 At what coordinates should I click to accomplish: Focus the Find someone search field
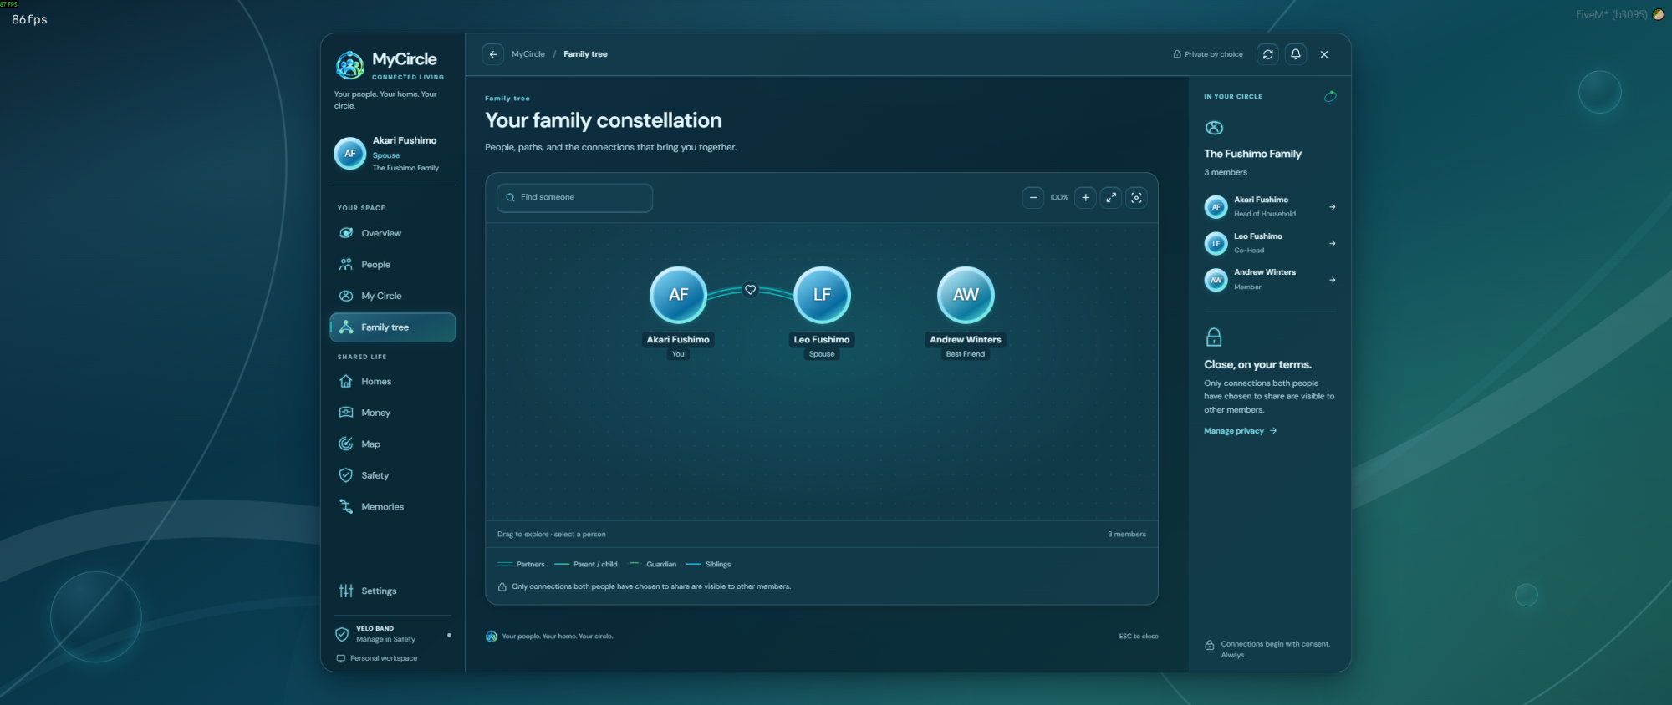click(574, 198)
